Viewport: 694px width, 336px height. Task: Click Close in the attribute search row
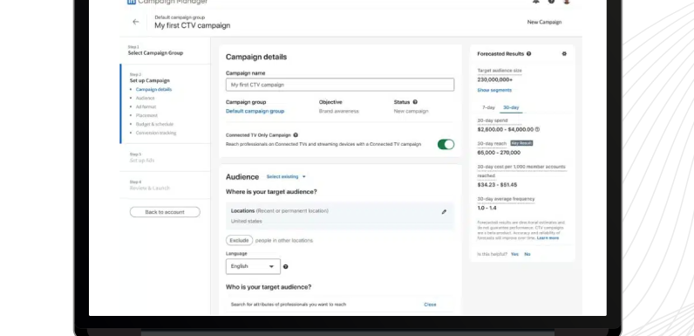click(430, 305)
